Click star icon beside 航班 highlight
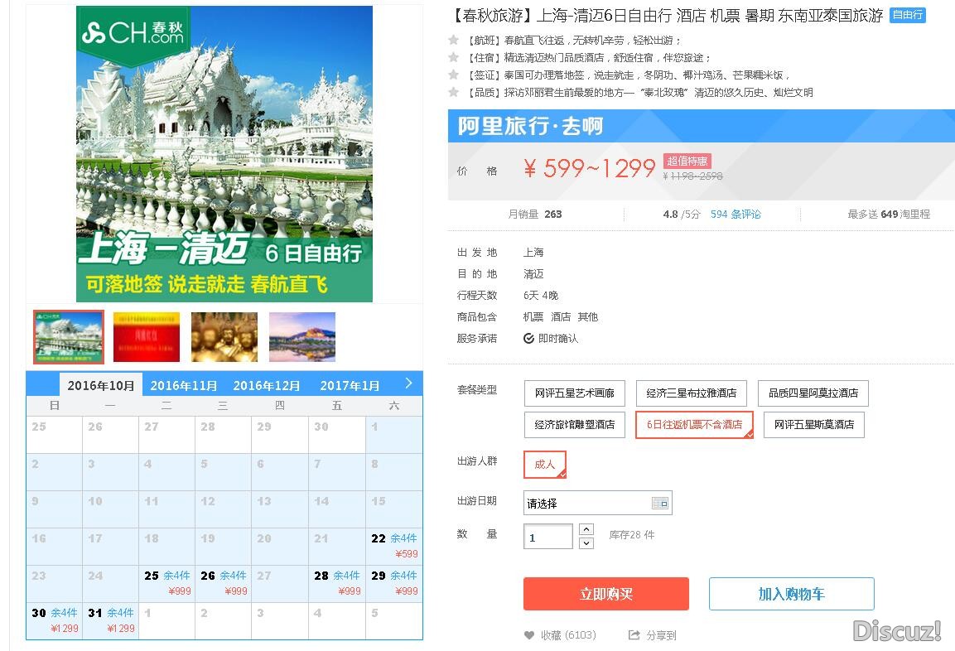This screenshot has height=651, width=955. tap(453, 40)
